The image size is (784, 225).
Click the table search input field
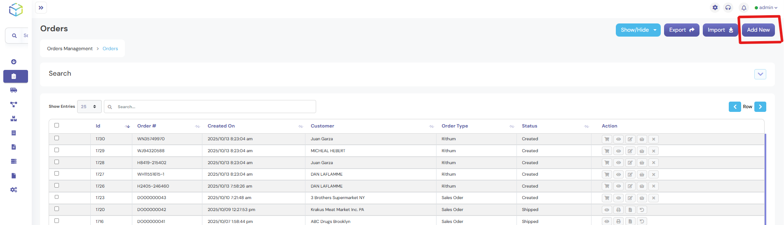(x=214, y=107)
